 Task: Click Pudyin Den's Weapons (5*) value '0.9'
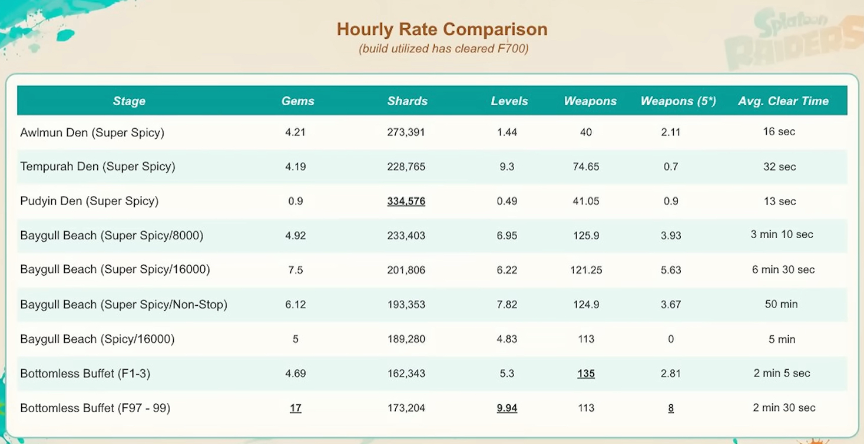[x=671, y=201]
